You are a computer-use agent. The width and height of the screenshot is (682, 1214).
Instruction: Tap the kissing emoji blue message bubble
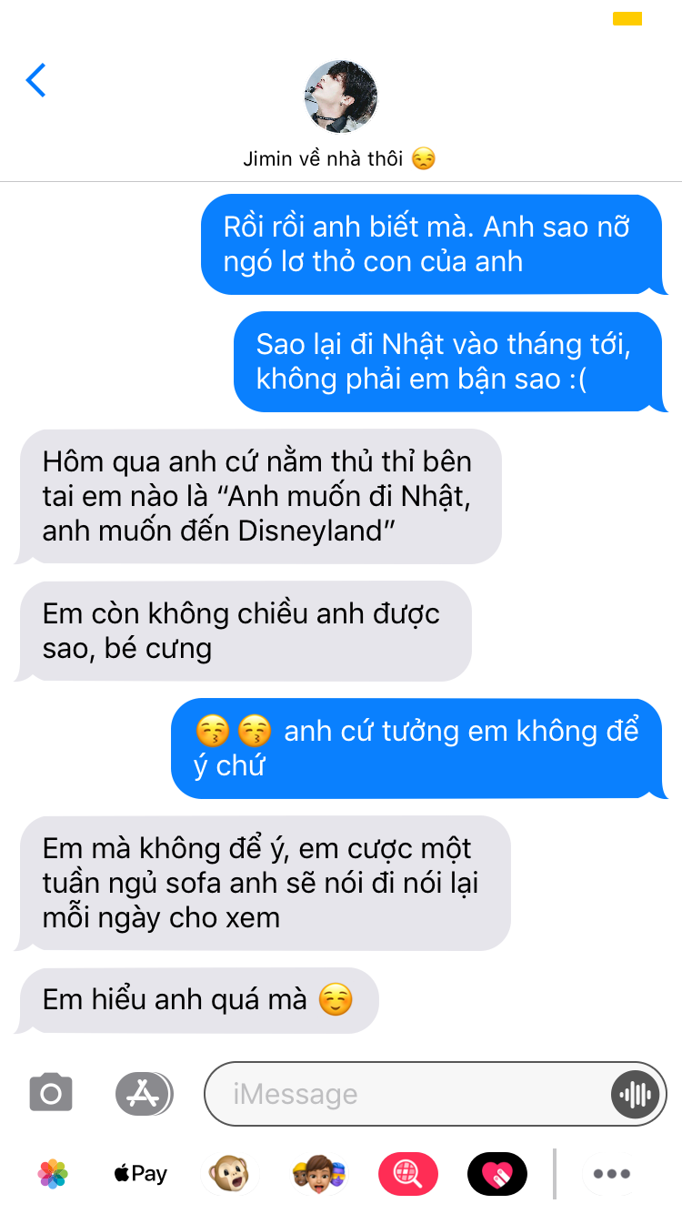[x=419, y=748]
